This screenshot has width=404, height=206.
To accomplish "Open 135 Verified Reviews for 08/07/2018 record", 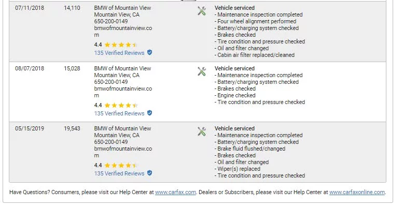I will pyautogui.click(x=119, y=113).
